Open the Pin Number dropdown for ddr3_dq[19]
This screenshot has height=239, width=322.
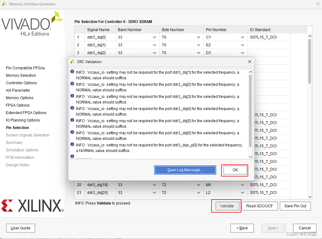point(242,185)
